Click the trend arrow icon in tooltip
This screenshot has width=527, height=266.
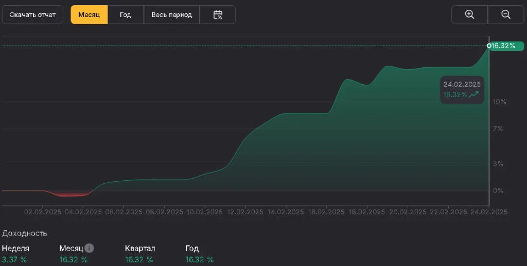click(x=473, y=94)
